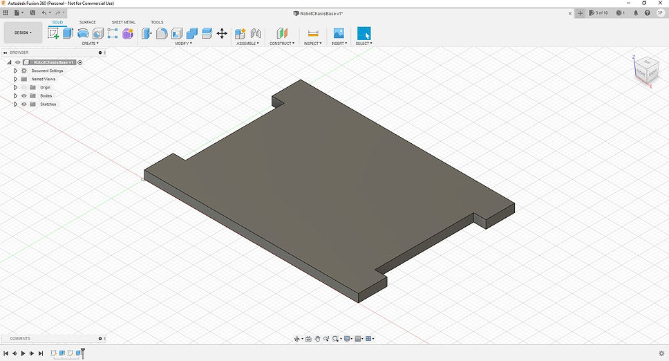
Task: Jump to the timeline end
Action: pyautogui.click(x=41, y=353)
